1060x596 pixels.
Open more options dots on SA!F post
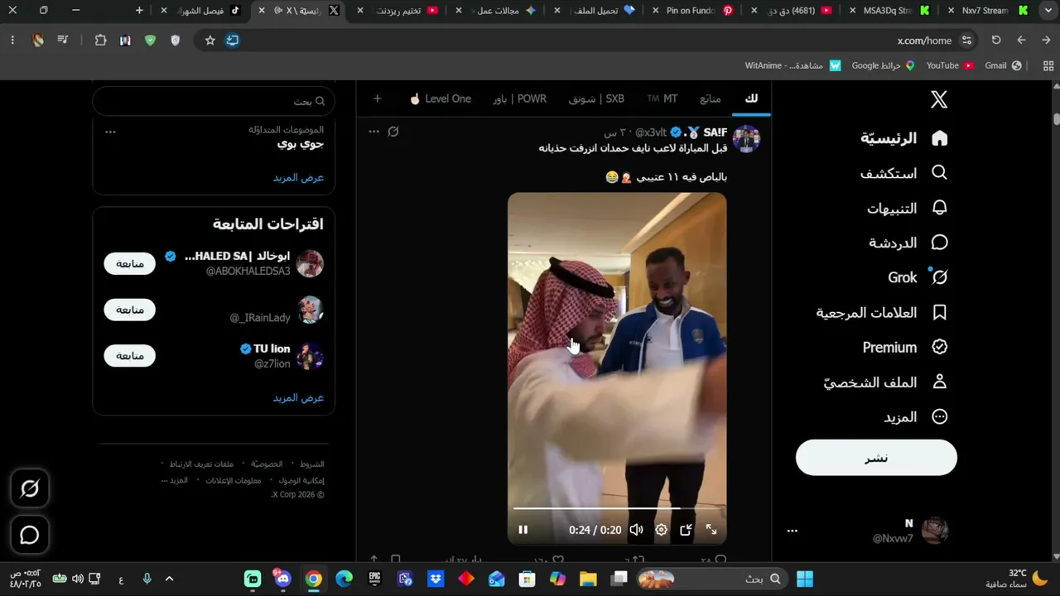tap(373, 132)
